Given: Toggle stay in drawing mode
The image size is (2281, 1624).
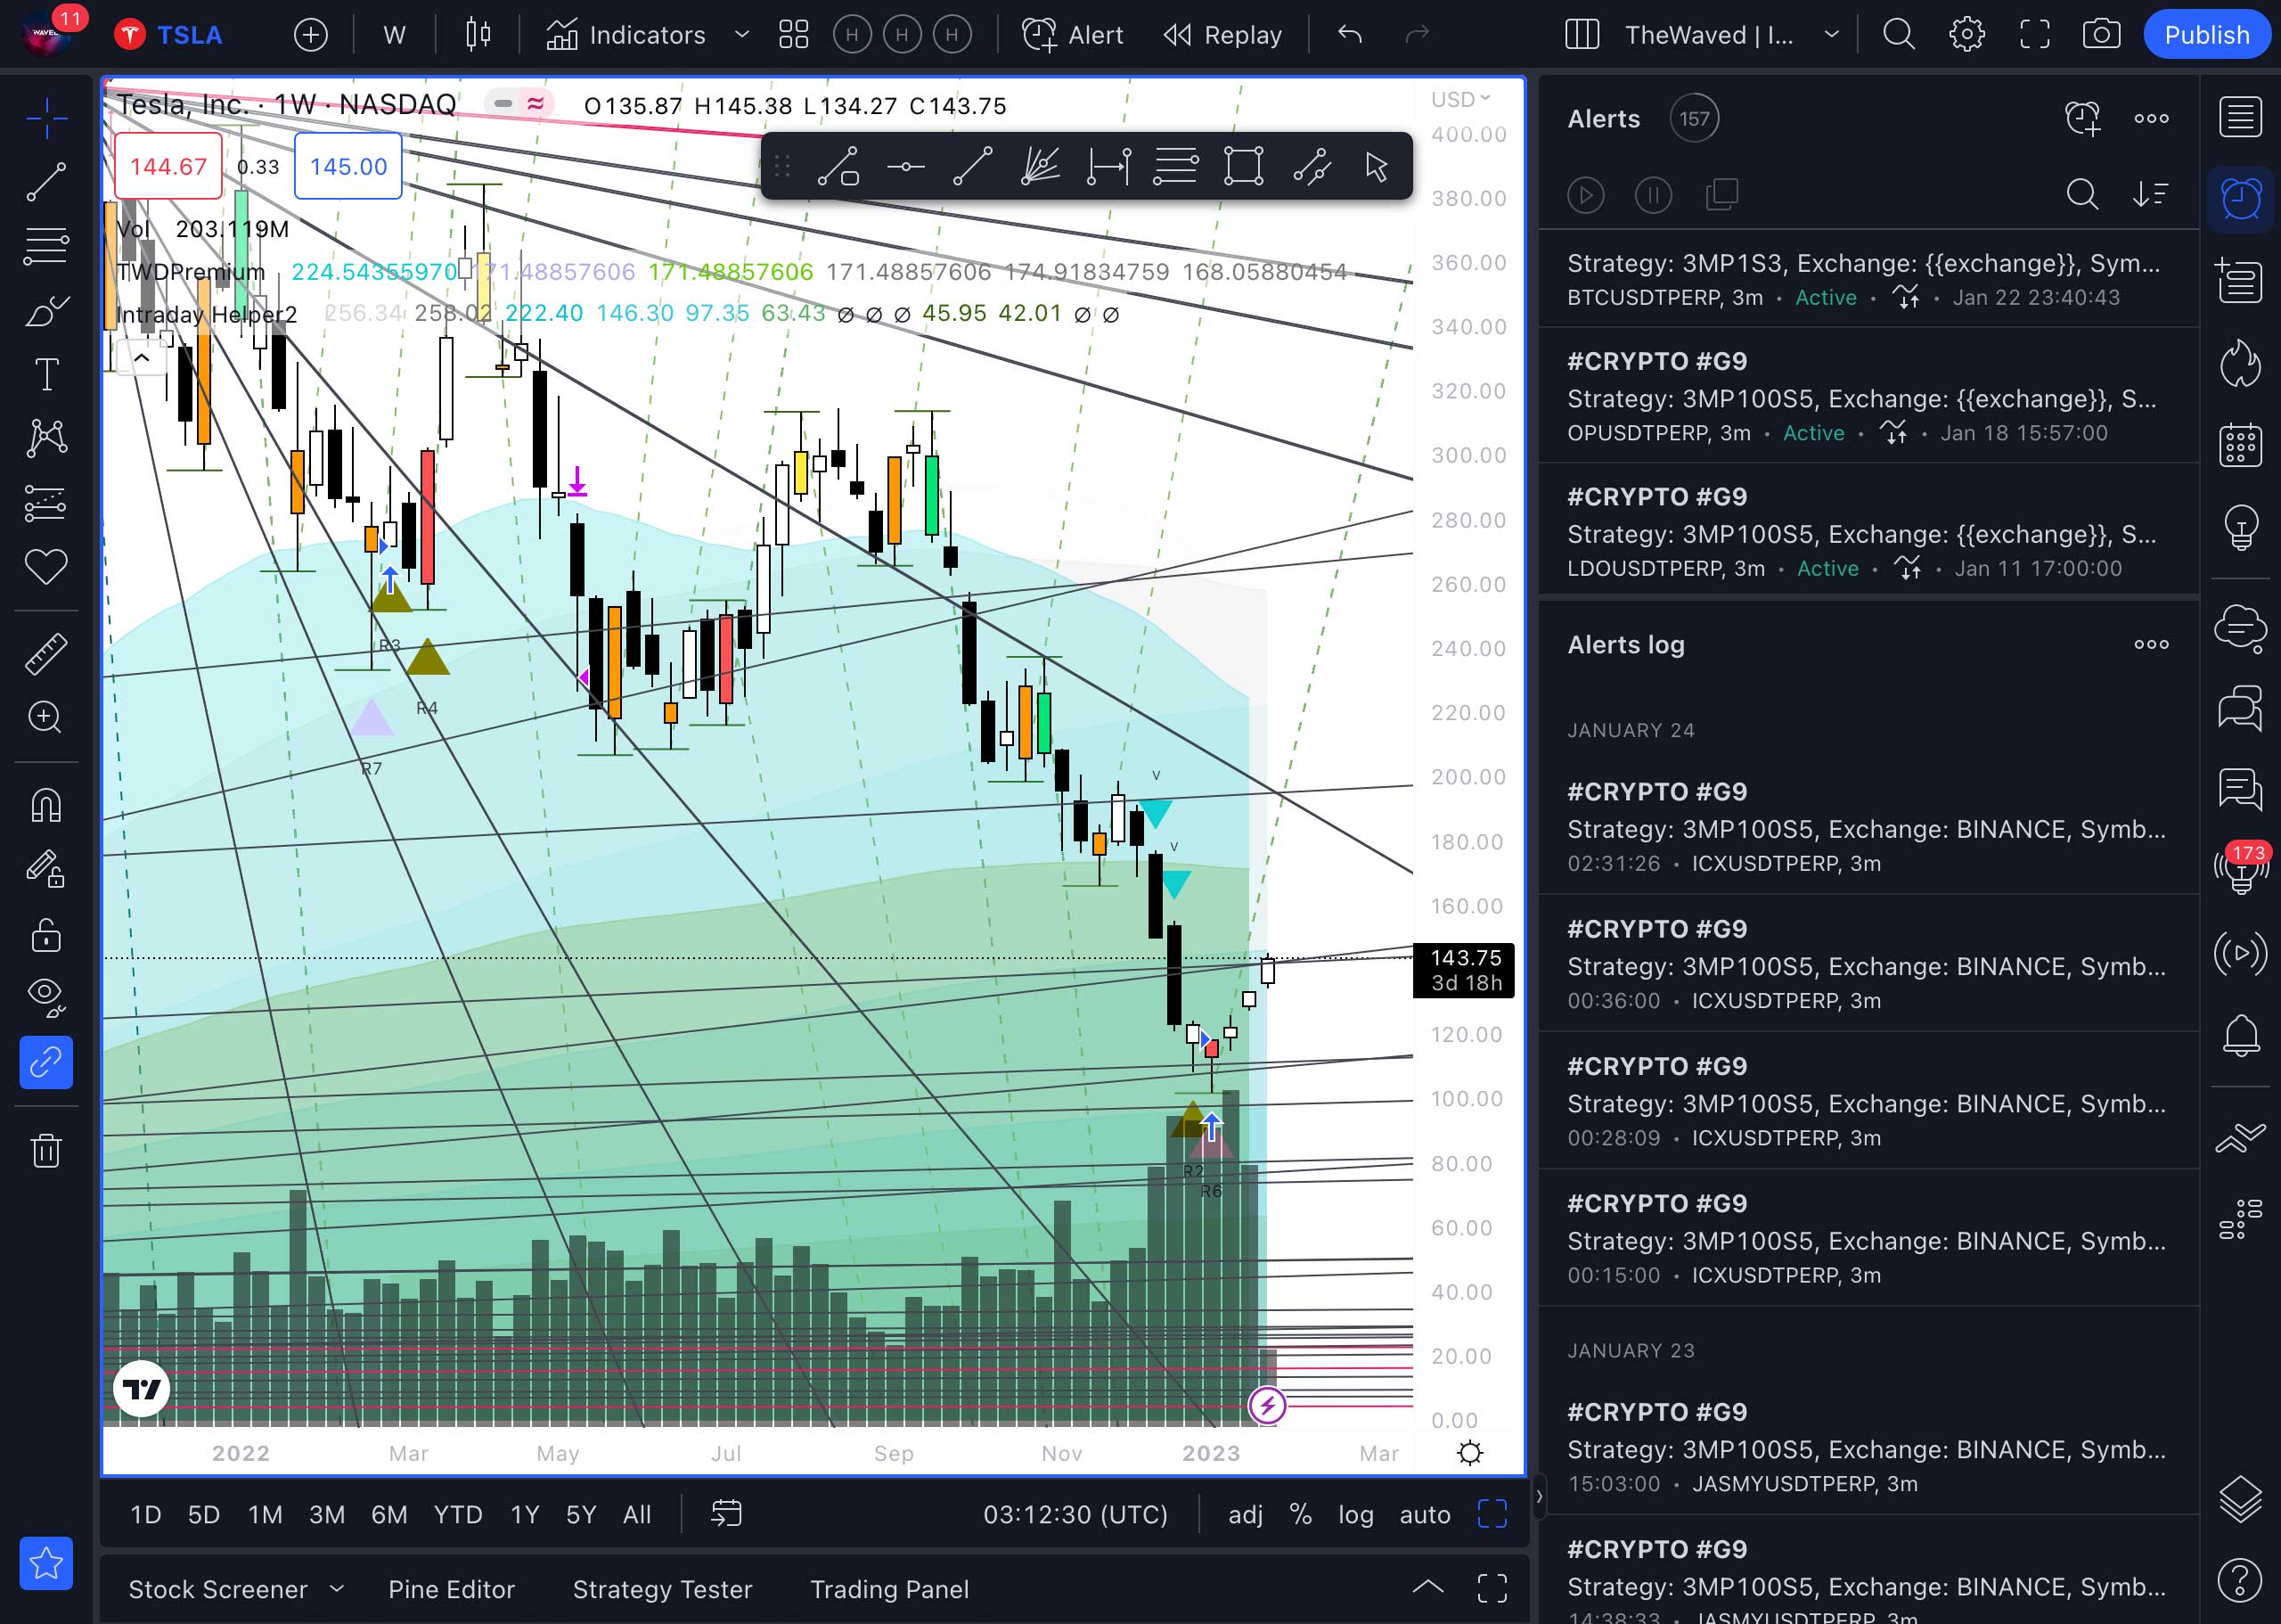Looking at the screenshot, I should [x=46, y=868].
